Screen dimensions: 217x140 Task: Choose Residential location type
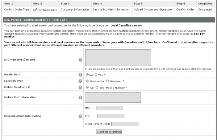click(x=87, y=81)
